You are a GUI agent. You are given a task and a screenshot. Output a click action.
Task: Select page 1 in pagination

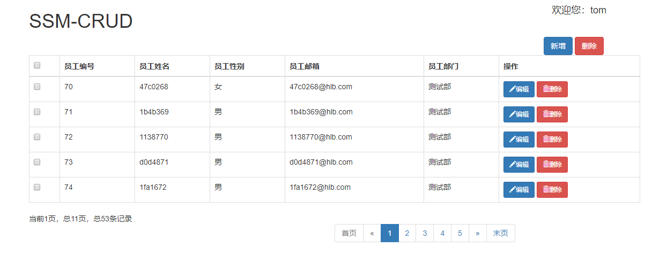pos(390,233)
